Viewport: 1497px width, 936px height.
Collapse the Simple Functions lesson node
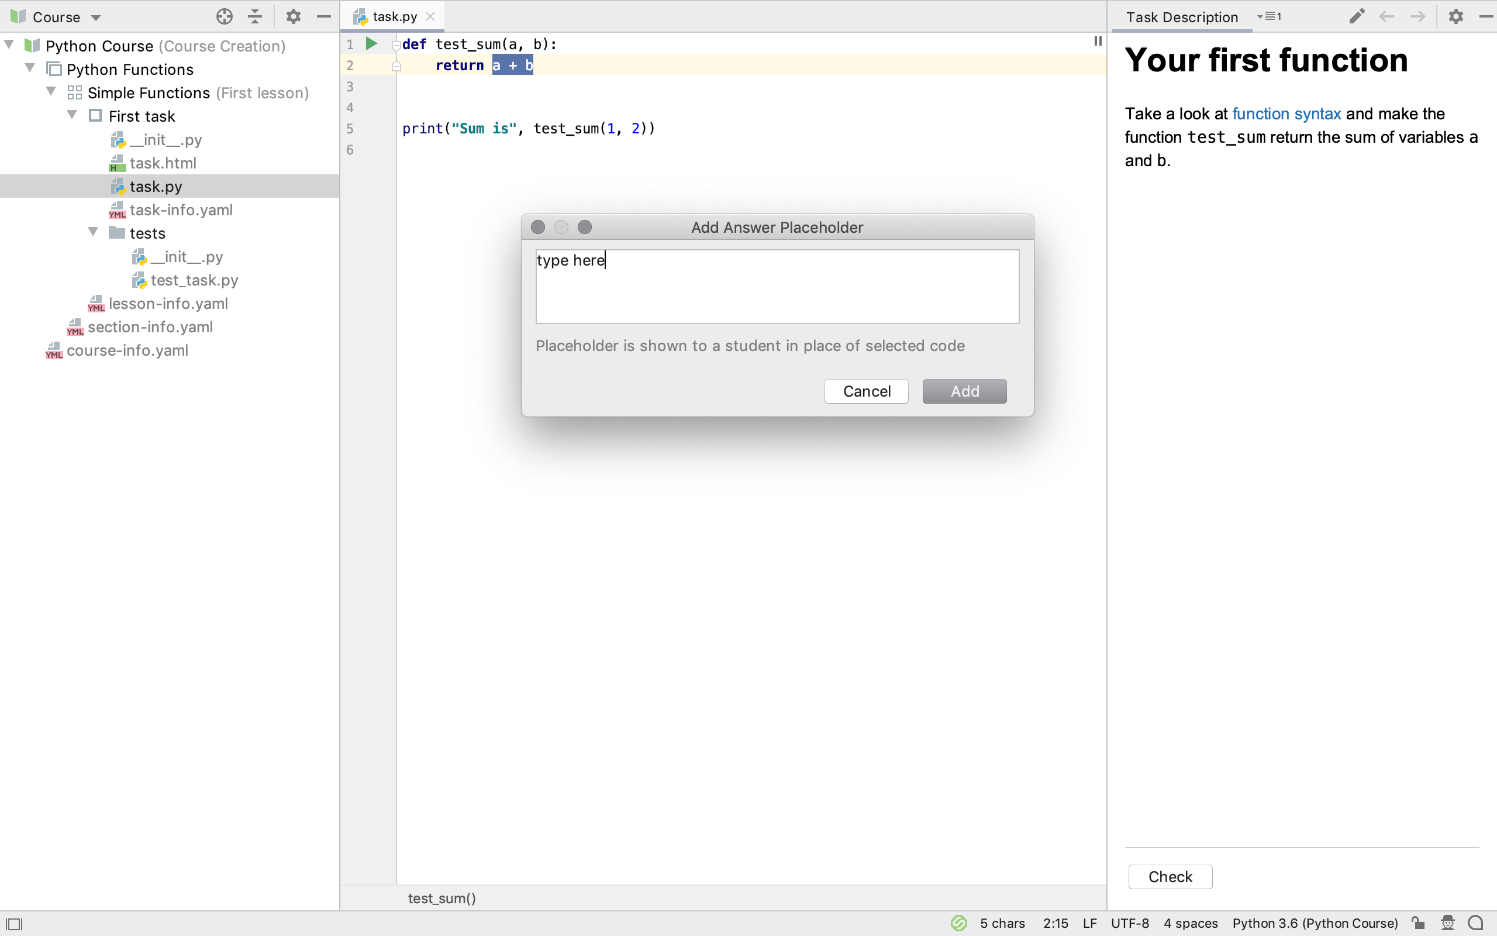(51, 92)
